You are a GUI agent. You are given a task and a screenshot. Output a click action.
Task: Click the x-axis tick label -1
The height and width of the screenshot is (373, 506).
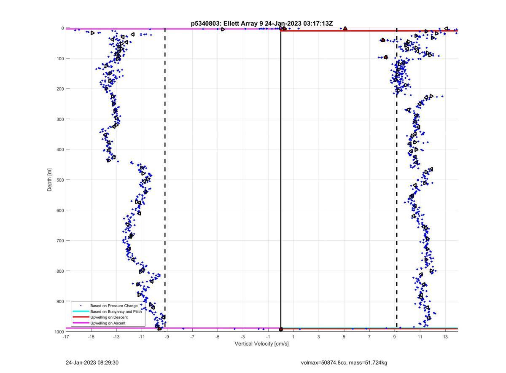tap(268, 337)
